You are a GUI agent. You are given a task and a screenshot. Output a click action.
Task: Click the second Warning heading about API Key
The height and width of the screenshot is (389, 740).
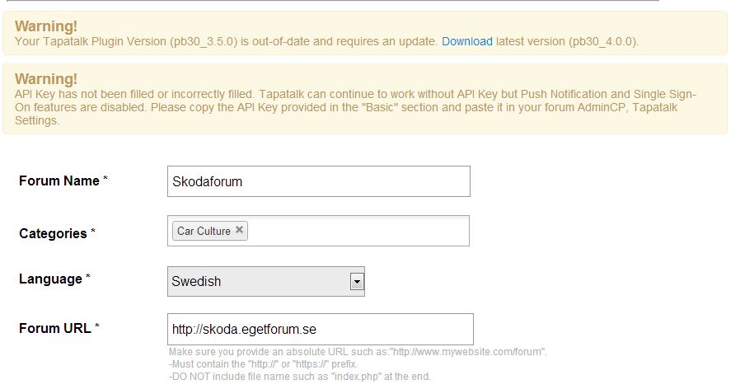click(45, 79)
